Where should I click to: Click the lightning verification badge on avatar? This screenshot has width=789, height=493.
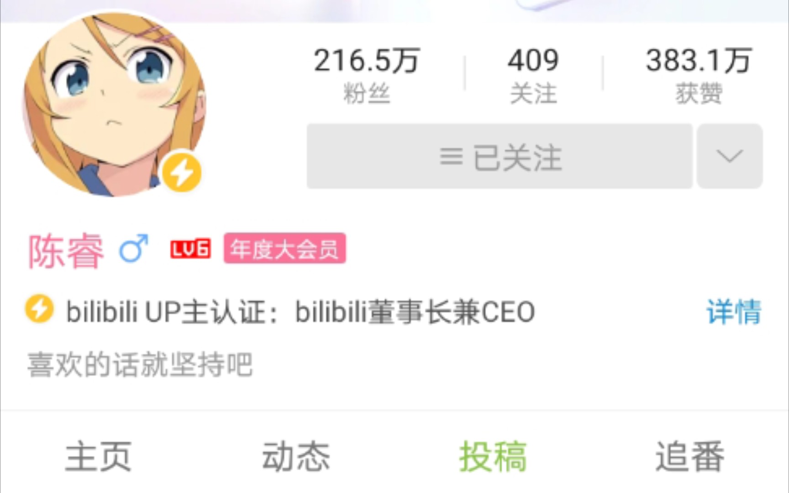182,173
